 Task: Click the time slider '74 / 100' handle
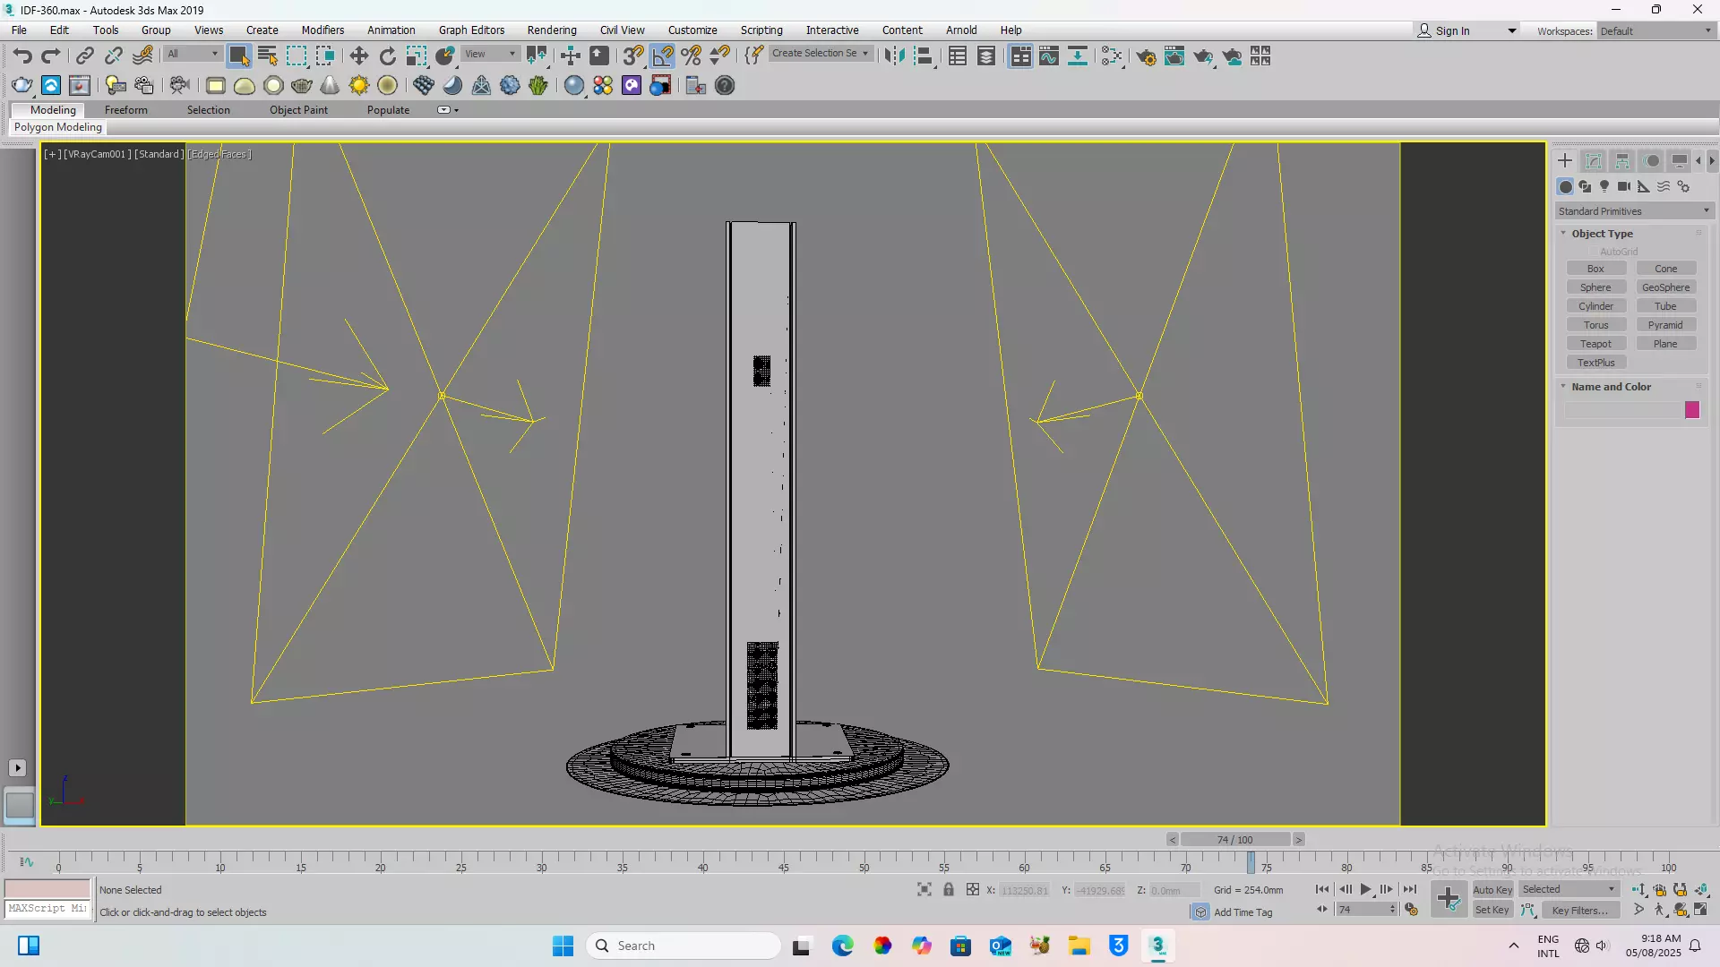click(x=1235, y=840)
